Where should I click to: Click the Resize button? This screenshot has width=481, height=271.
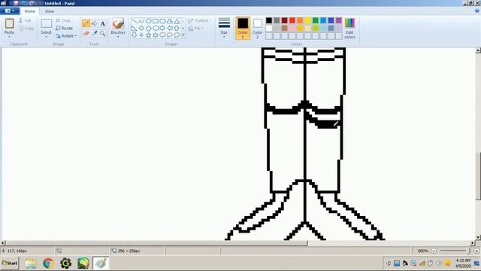tap(65, 29)
